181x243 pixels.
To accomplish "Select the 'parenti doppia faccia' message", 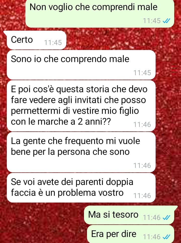I will pos(81,188).
